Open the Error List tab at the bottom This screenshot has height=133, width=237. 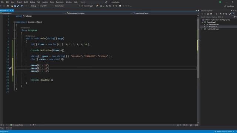click(x=9, y=128)
